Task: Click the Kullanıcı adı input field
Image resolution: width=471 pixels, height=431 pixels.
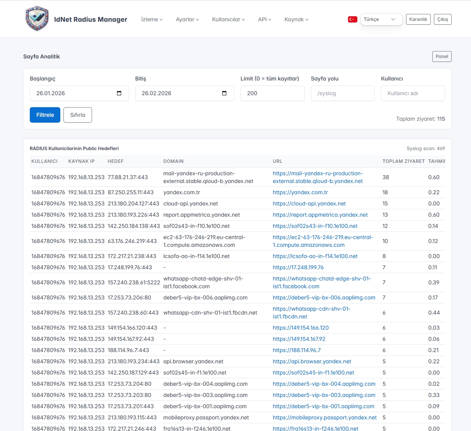Action: point(413,93)
